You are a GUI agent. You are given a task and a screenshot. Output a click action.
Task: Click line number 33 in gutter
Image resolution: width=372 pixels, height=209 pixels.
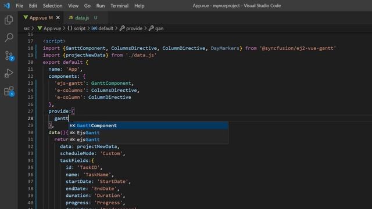tap(30, 153)
